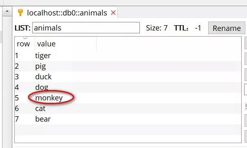The height and width of the screenshot is (148, 247).
Task: Click row number 7 cell
Action: (17, 119)
